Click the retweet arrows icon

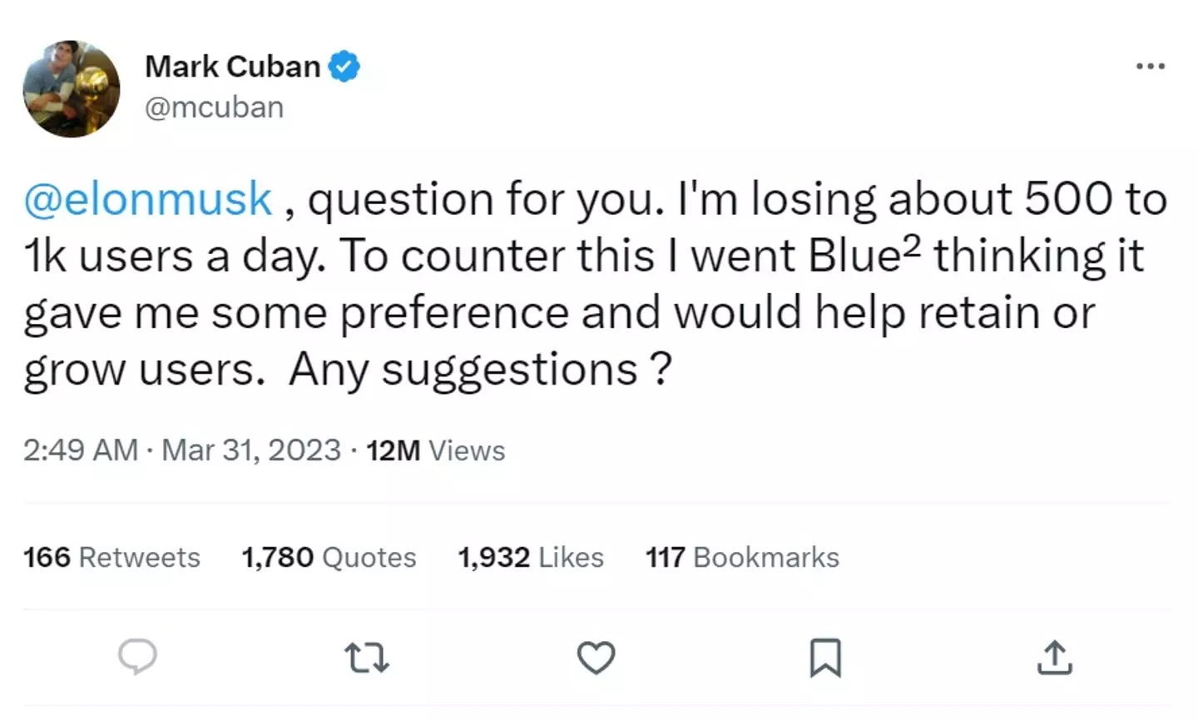click(x=366, y=658)
